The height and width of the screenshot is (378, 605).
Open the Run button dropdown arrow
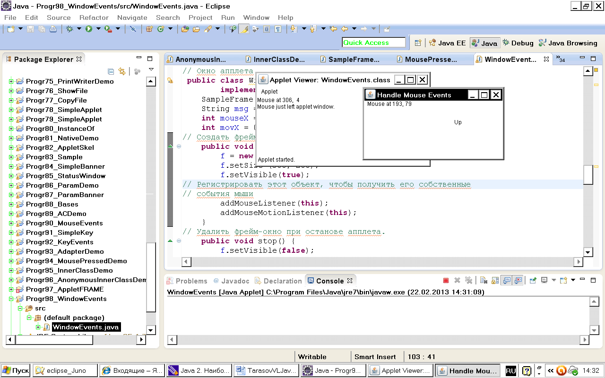98,29
